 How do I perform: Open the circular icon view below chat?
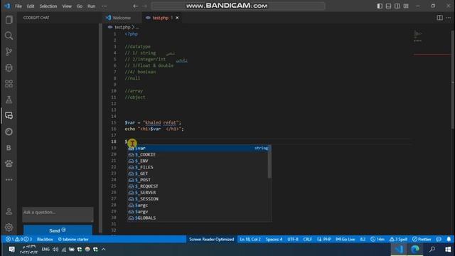point(9,132)
